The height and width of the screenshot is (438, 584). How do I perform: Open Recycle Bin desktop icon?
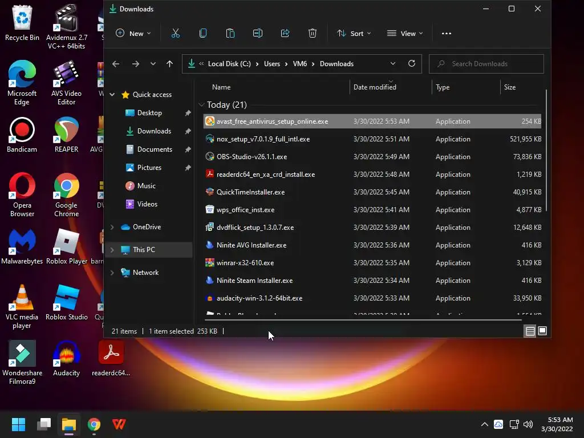coord(22,22)
